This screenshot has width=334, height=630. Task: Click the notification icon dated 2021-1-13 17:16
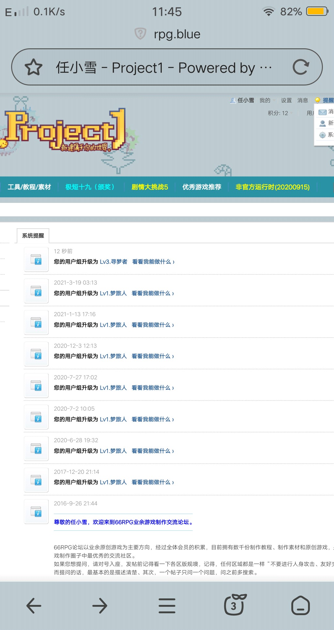point(36,322)
